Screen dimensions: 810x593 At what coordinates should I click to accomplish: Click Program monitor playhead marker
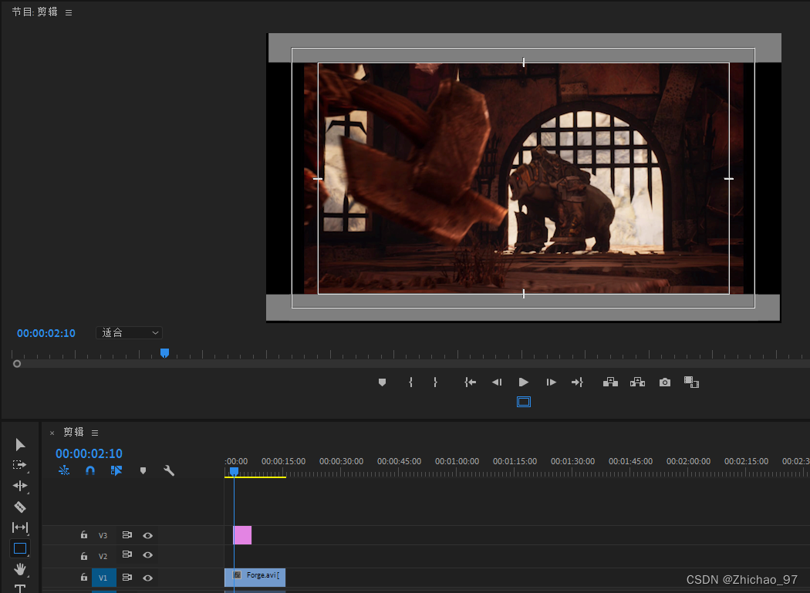[x=164, y=353]
